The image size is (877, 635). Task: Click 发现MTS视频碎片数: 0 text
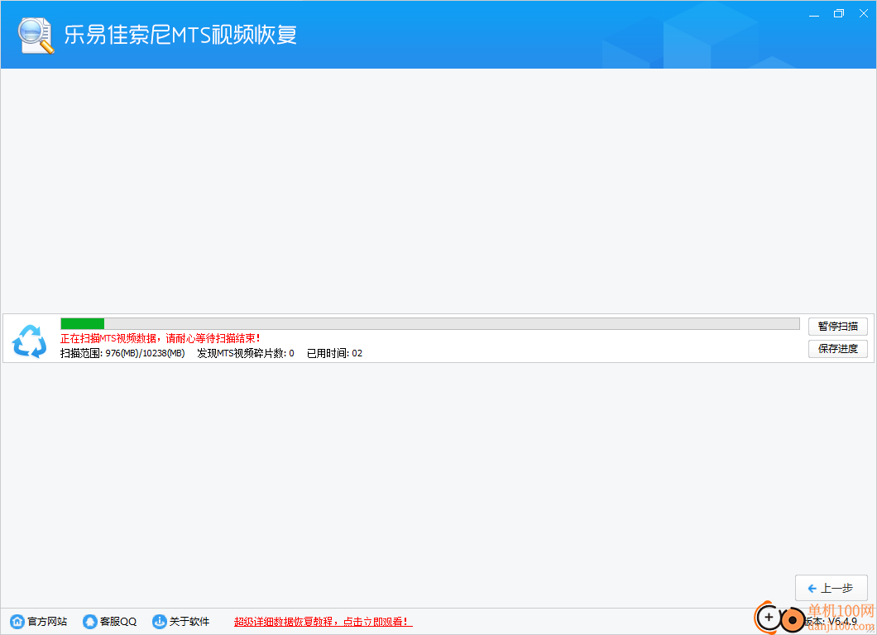coord(246,353)
